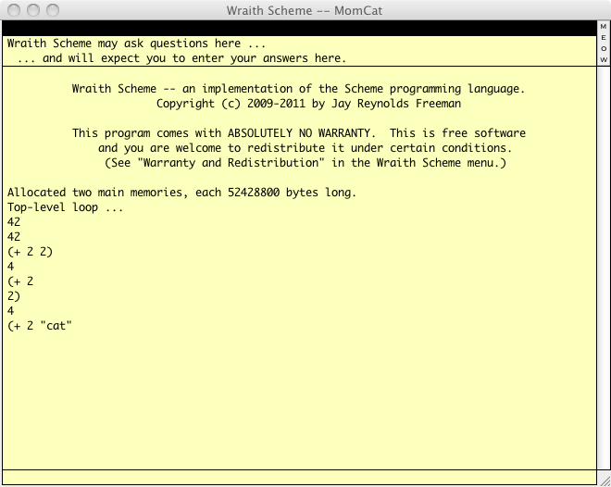Click the 'enter your answers here' line
This screenshot has height=487, width=611.
pyautogui.click(x=181, y=58)
